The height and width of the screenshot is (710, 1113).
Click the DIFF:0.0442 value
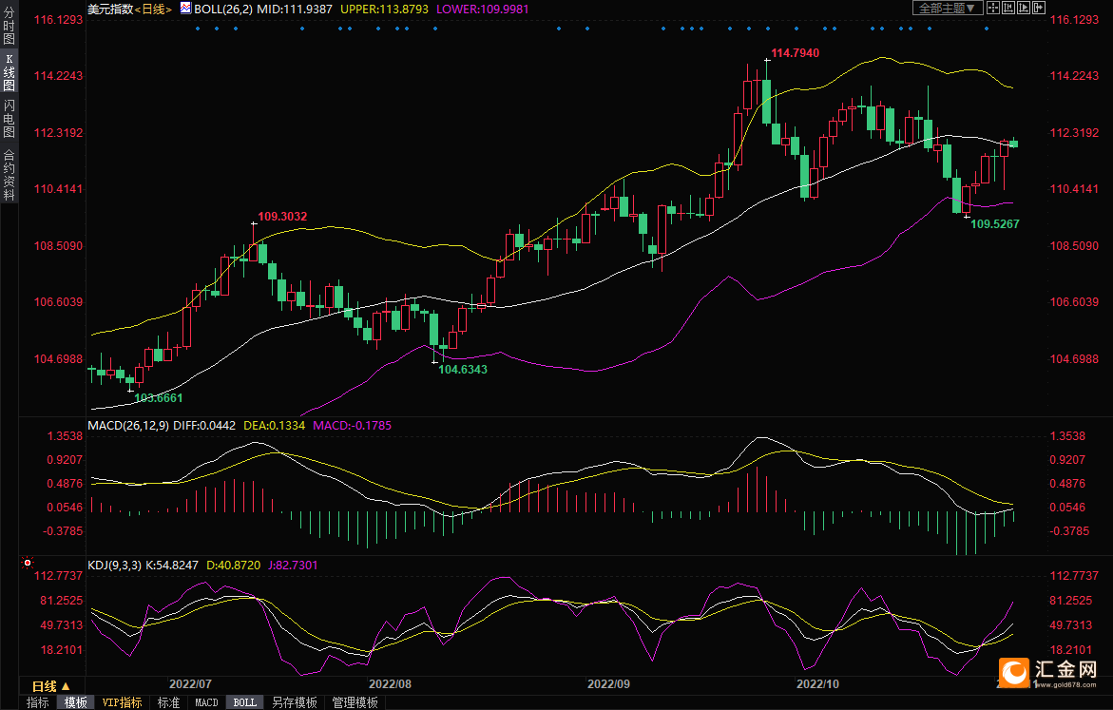(204, 425)
